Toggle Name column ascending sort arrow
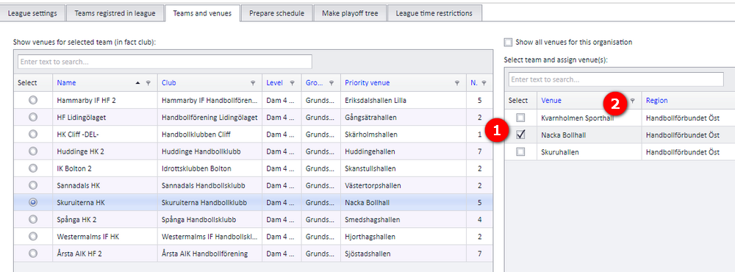The height and width of the screenshot is (272, 735). coord(138,83)
